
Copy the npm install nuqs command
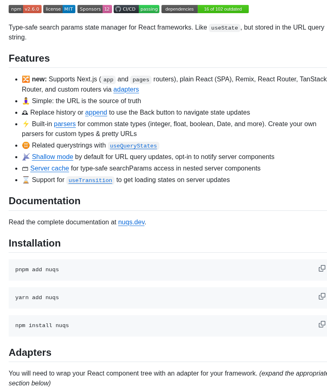point(322,325)
